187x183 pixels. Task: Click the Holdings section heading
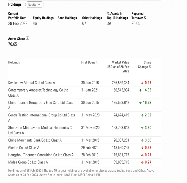(15, 5)
